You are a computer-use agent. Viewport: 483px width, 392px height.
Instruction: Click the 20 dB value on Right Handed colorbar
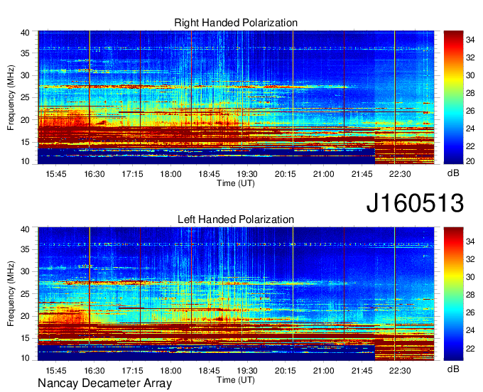pyautogui.click(x=470, y=161)
